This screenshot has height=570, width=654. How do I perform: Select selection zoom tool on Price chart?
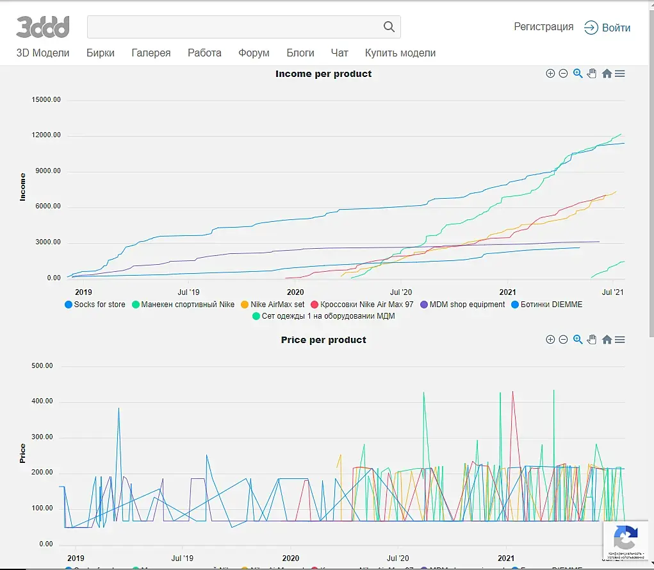click(578, 339)
